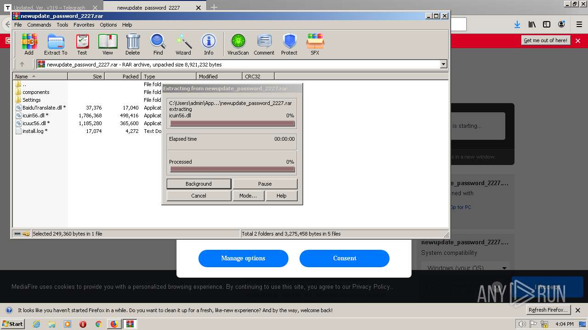The height and width of the screenshot is (330, 588).
Task: Open a new Firefox tab with plus
Action: 214,7
